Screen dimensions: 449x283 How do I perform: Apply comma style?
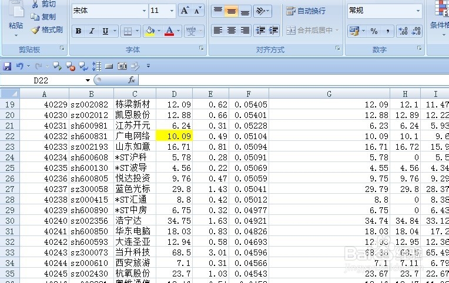[x=387, y=31]
